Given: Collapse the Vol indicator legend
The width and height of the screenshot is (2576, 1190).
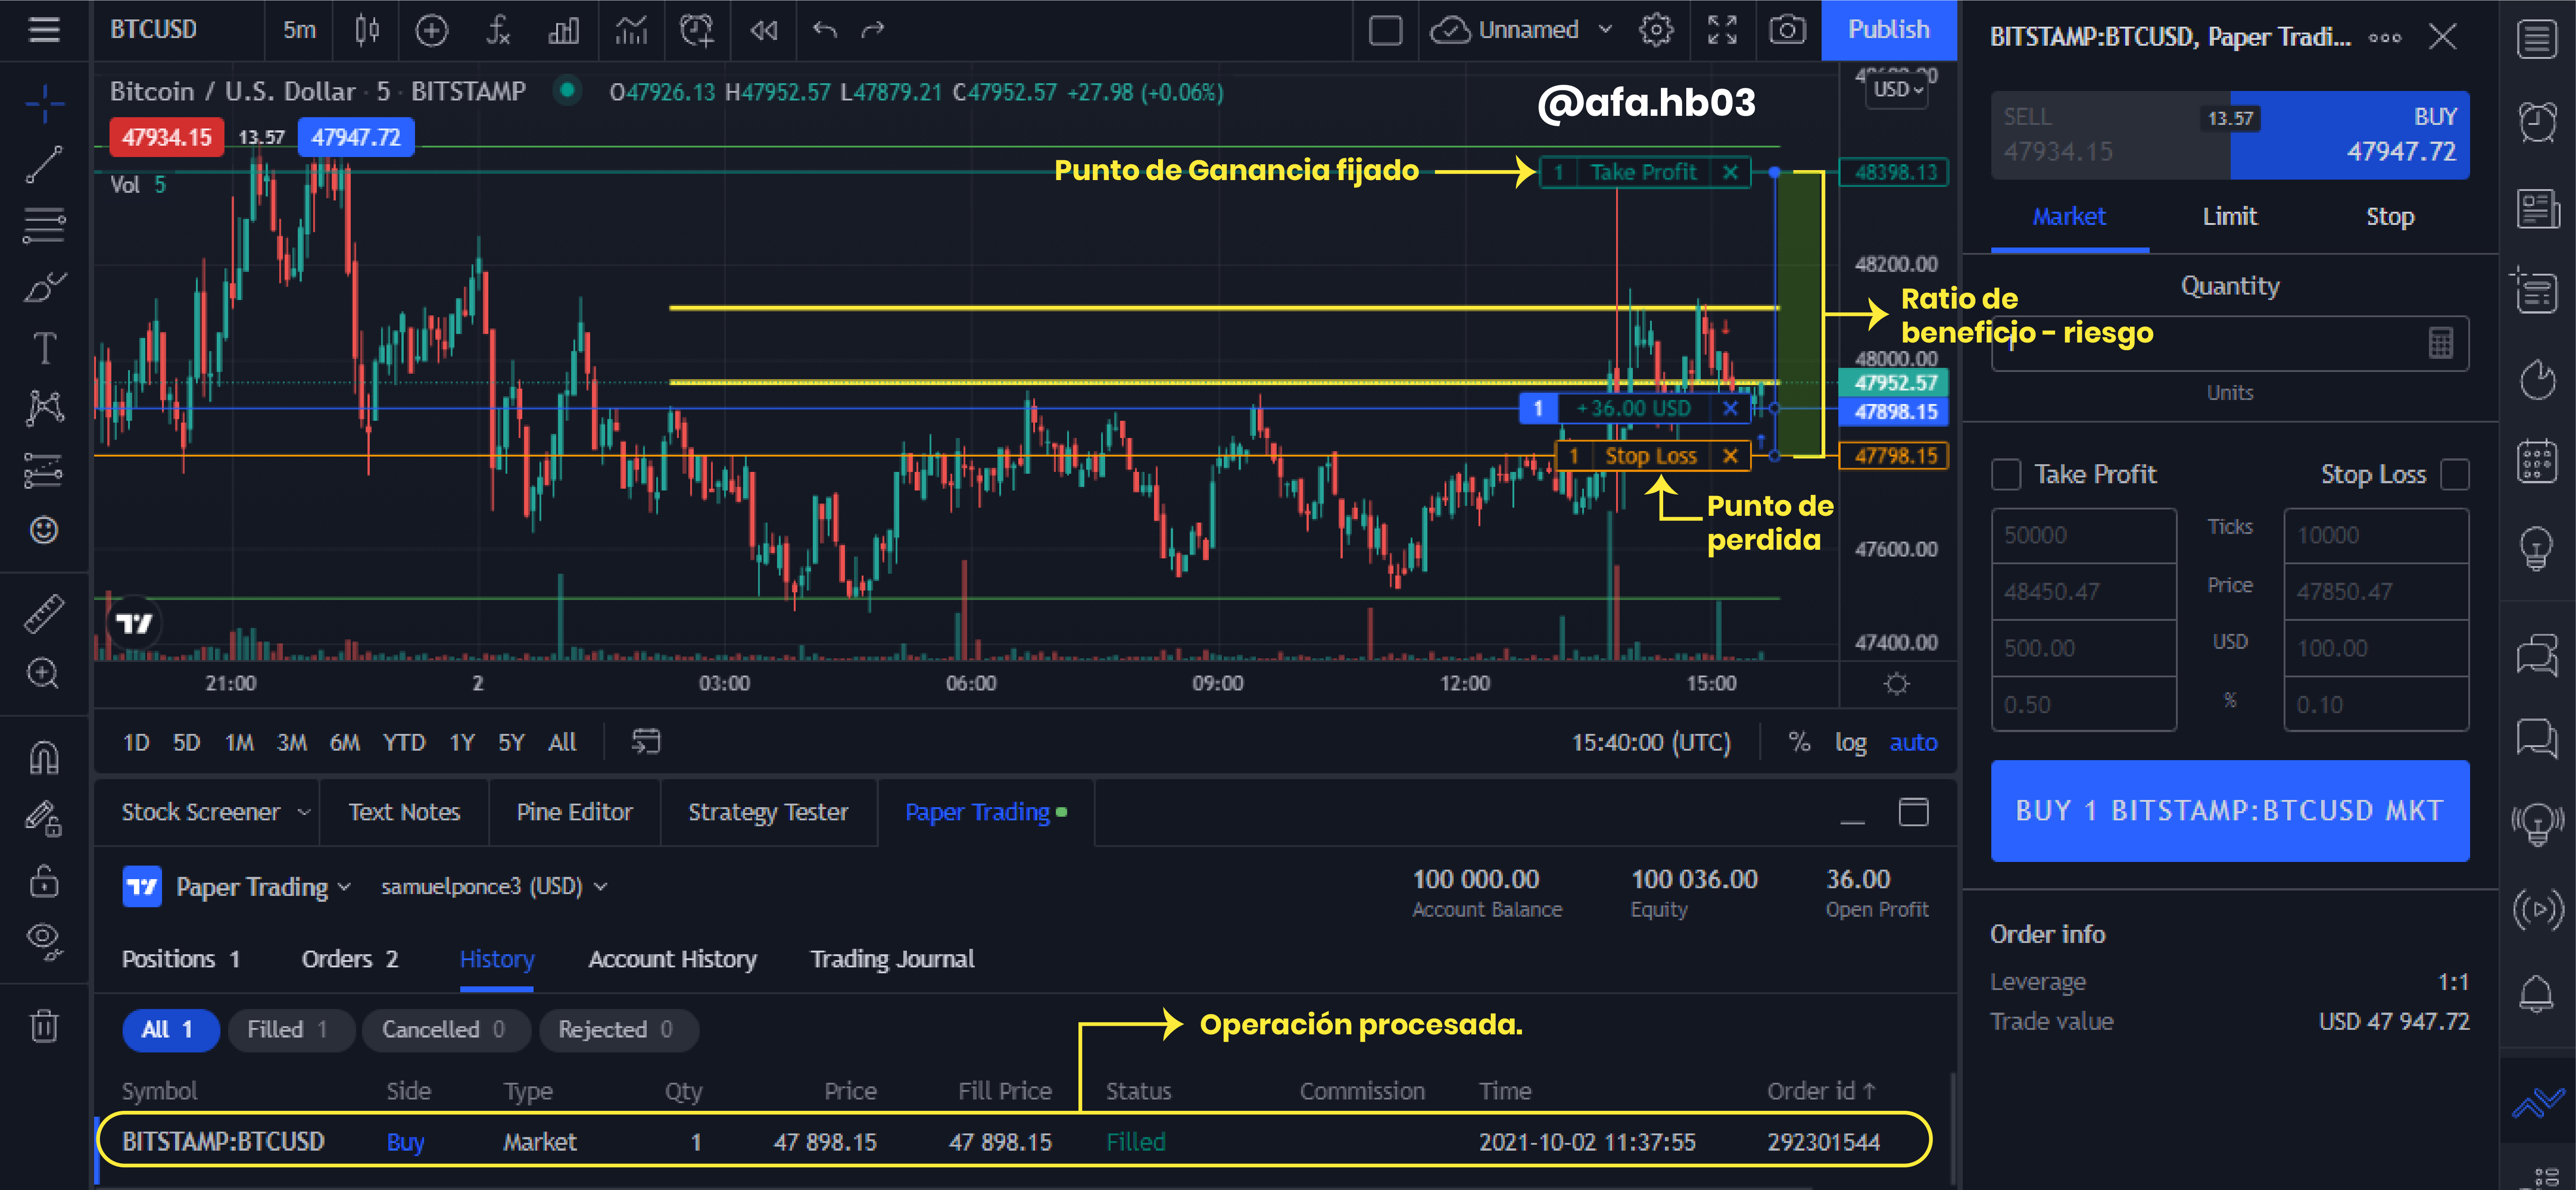Looking at the screenshot, I should tap(125, 185).
